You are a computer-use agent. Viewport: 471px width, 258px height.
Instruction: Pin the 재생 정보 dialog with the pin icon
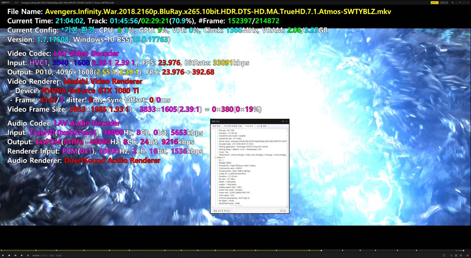(283, 121)
